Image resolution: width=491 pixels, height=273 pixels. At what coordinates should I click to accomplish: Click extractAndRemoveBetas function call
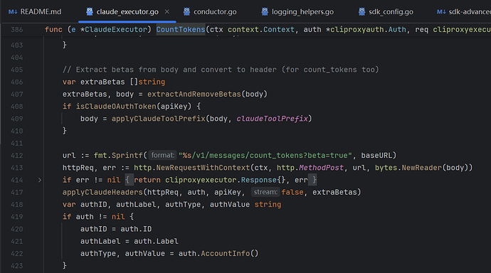click(194, 94)
